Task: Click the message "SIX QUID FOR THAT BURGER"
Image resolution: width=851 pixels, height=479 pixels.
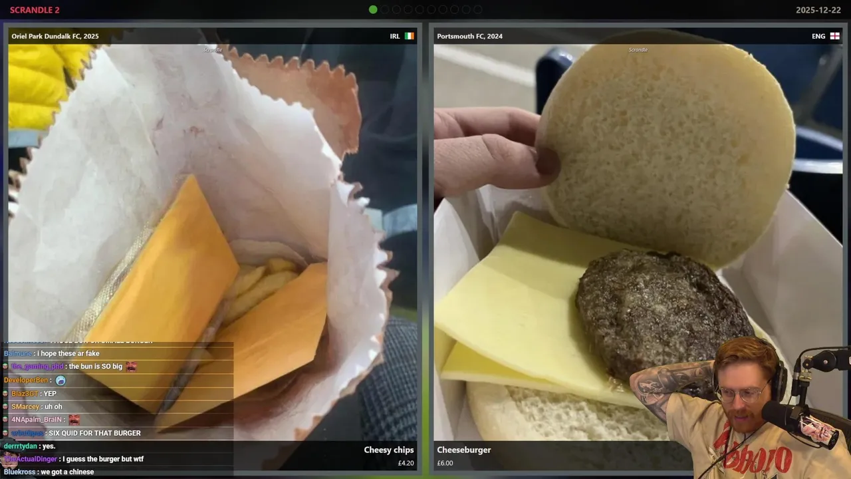Action: (94, 433)
